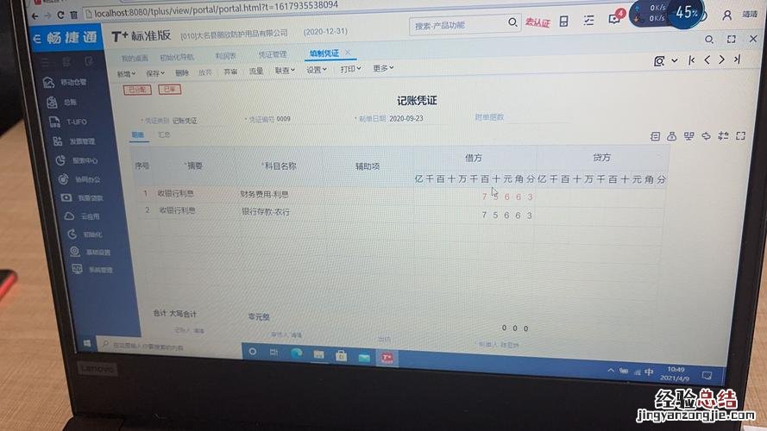Viewport: 767px width, 431px height.
Task: Open the 云应用 cloud sidebar icon
Action: (x=70, y=216)
